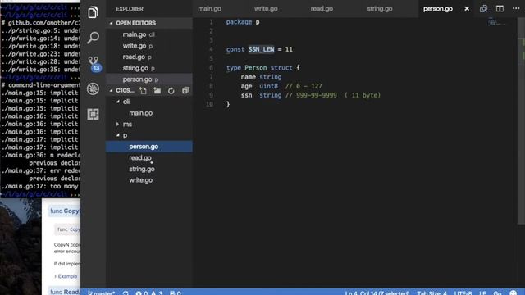
Task: Select the Go language mode
Action: [497, 293]
